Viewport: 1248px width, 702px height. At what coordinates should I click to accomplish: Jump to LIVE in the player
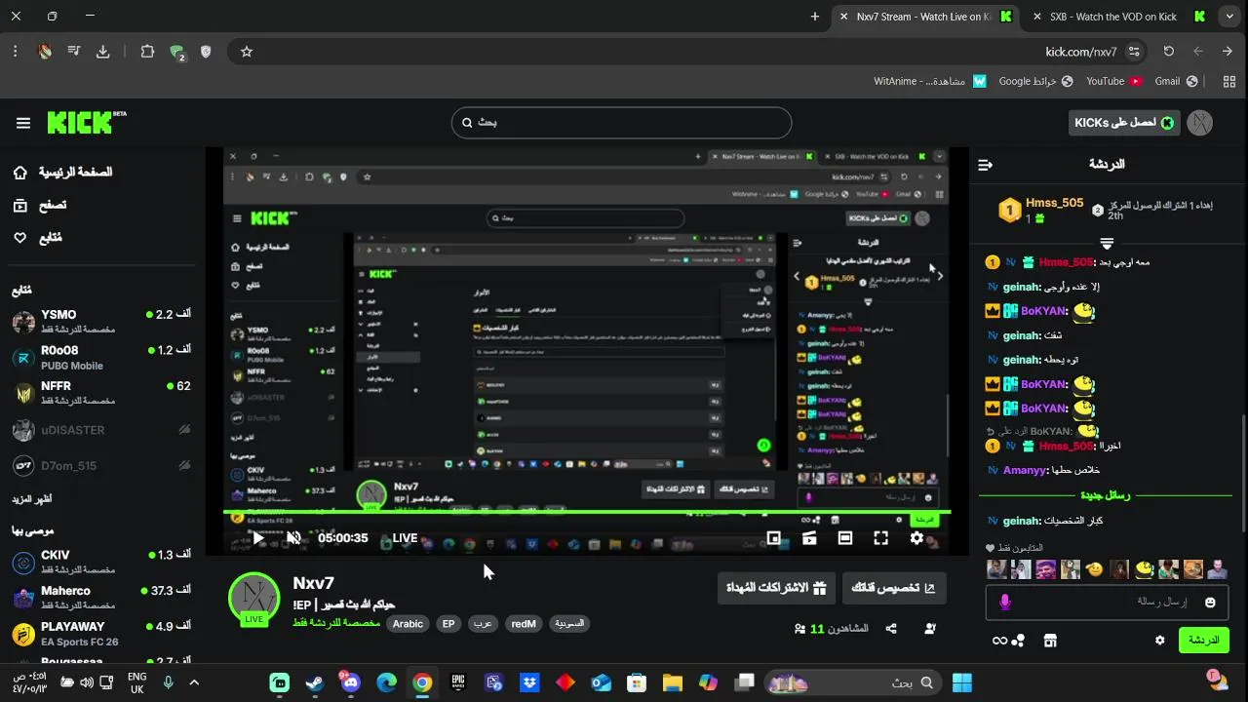click(x=405, y=538)
